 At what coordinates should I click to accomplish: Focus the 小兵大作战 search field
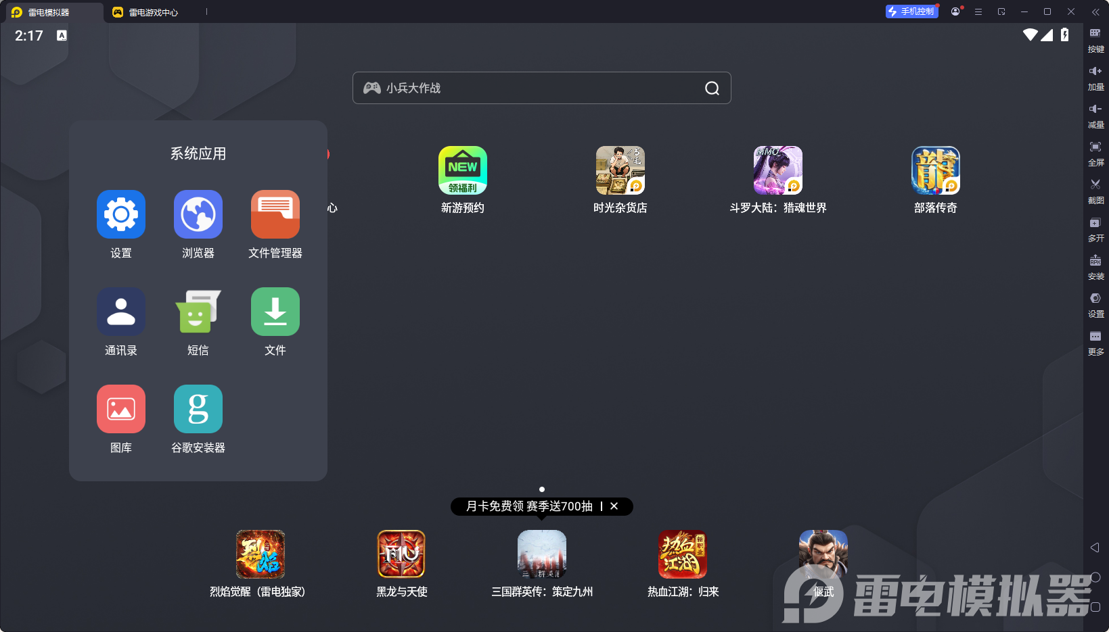[541, 88]
